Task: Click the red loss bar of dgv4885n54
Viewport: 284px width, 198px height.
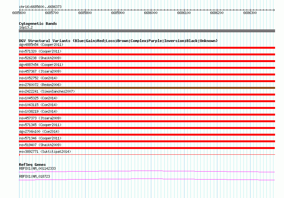Action: [x=147, y=48]
